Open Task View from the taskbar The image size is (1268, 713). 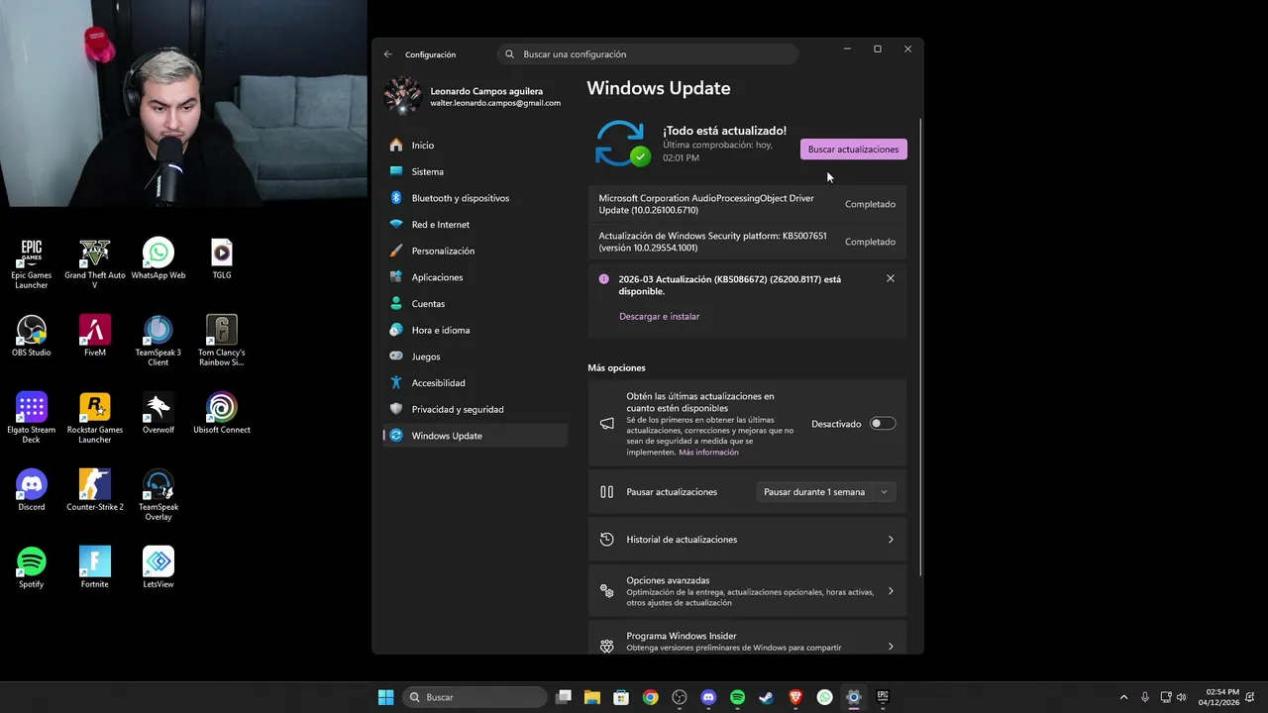pos(563,697)
